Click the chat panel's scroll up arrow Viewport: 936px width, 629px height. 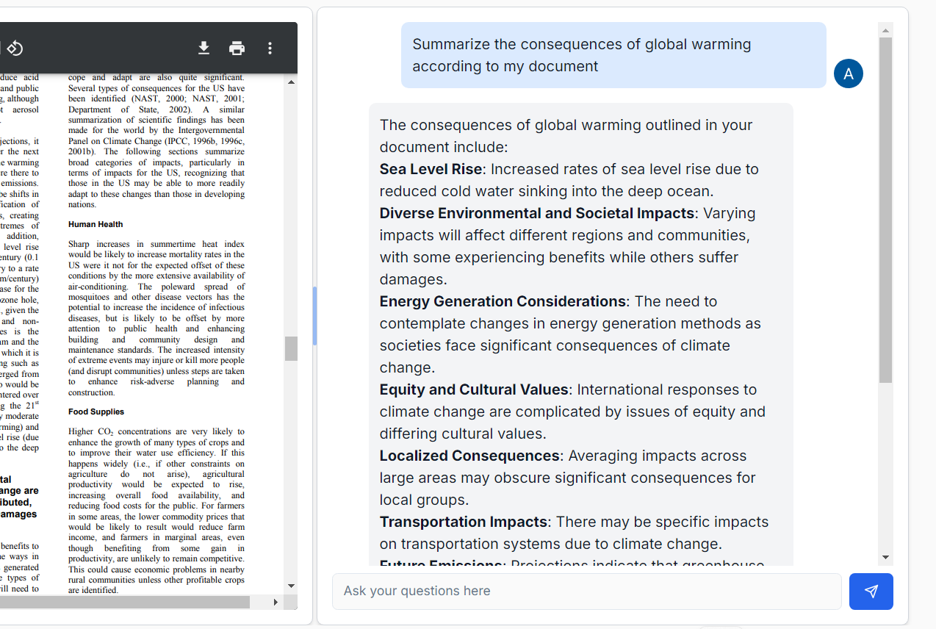[x=885, y=30]
